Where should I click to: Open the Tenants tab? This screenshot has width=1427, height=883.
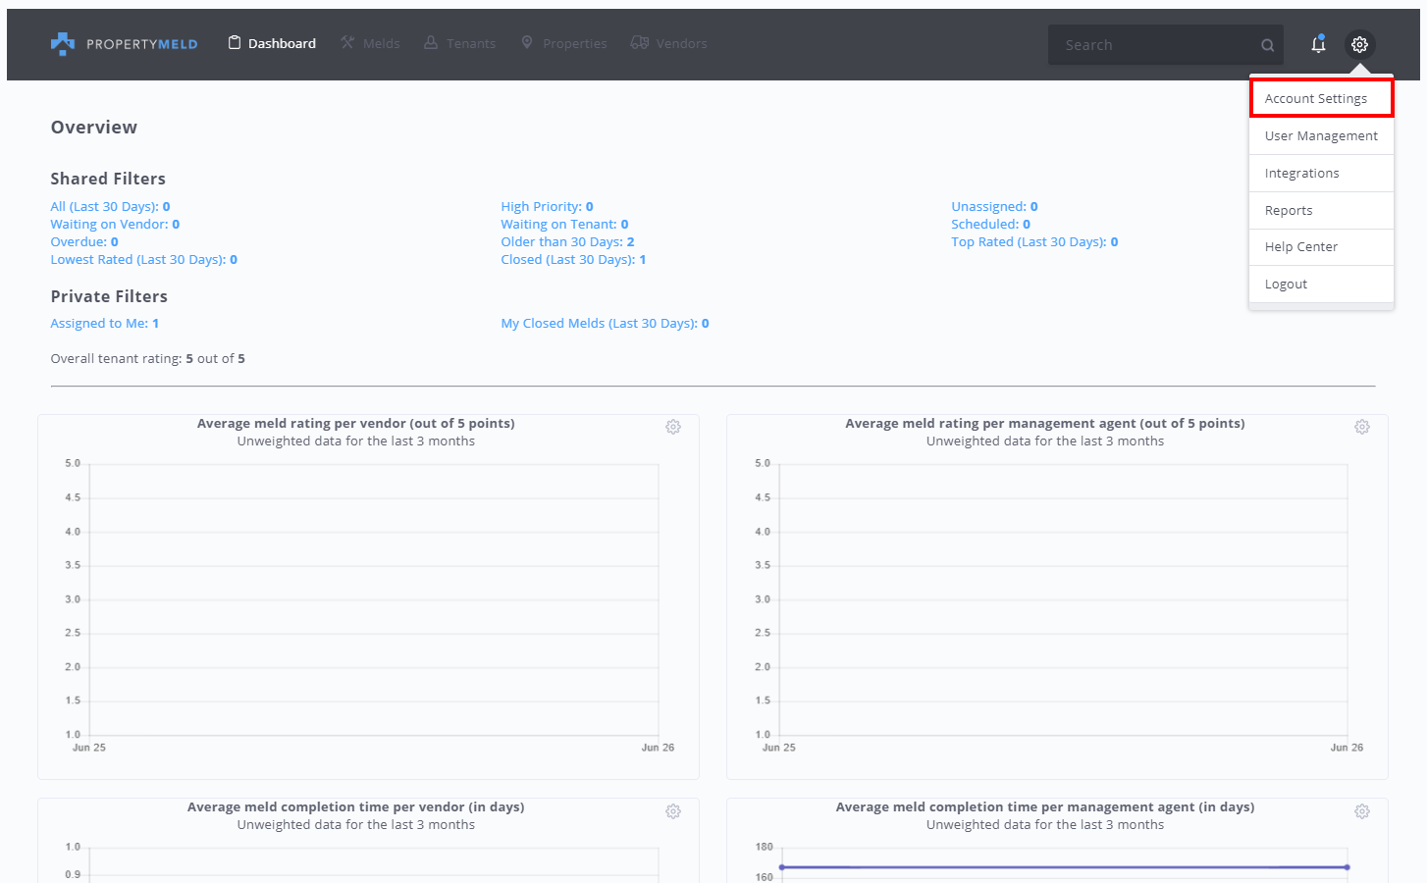[x=459, y=43]
